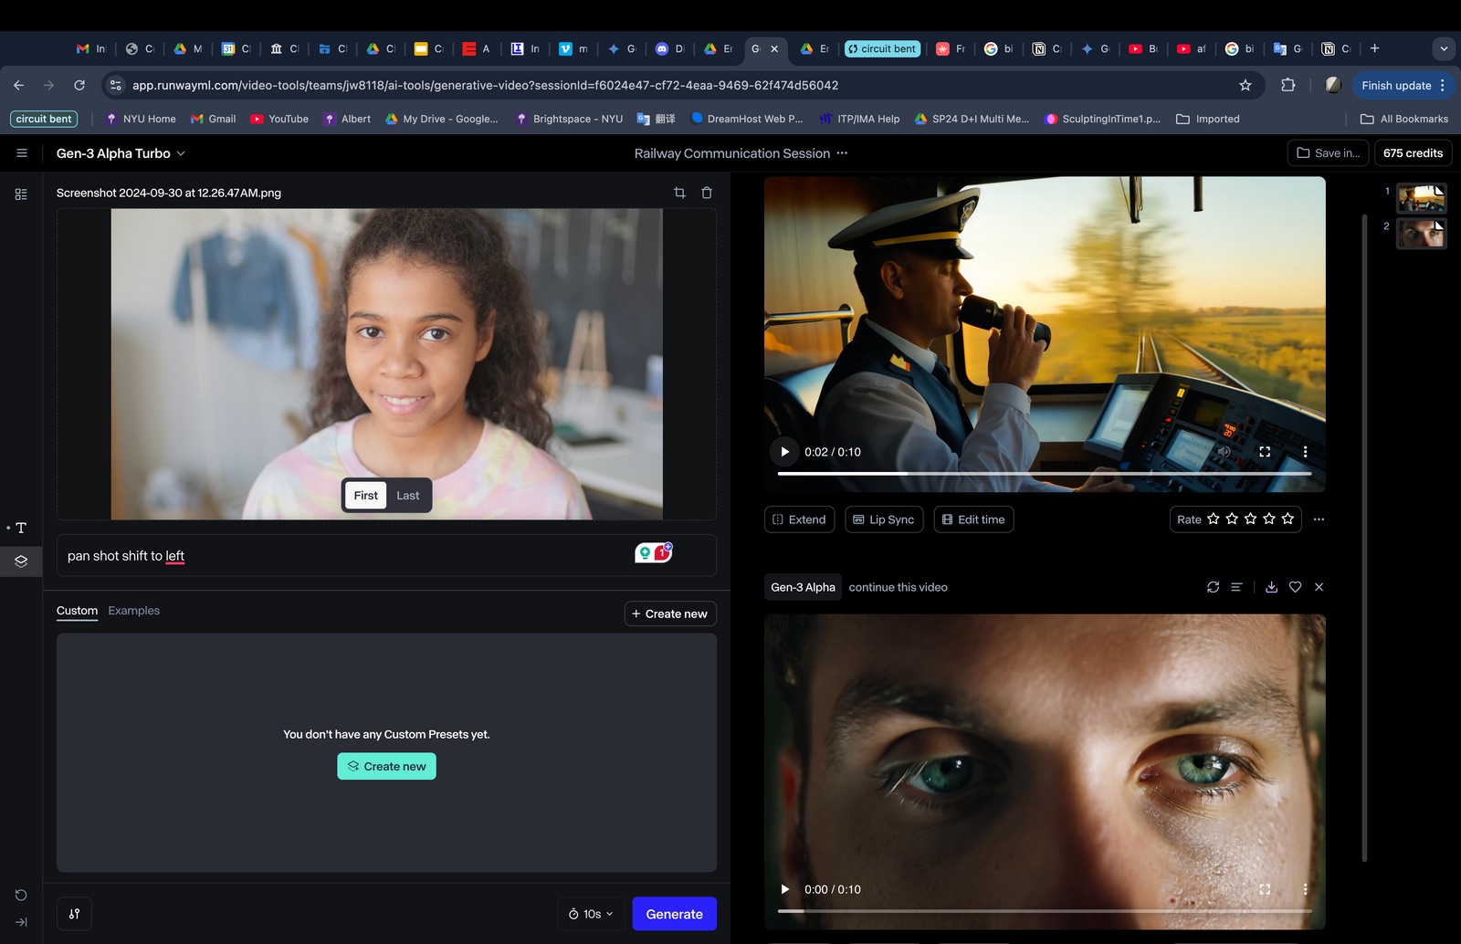The height and width of the screenshot is (944, 1461).
Task: Click the Generate button
Action: pyautogui.click(x=674, y=914)
